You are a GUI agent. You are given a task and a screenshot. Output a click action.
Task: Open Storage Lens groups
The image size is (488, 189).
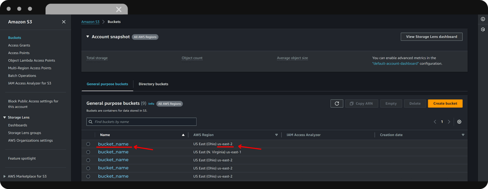25,133
